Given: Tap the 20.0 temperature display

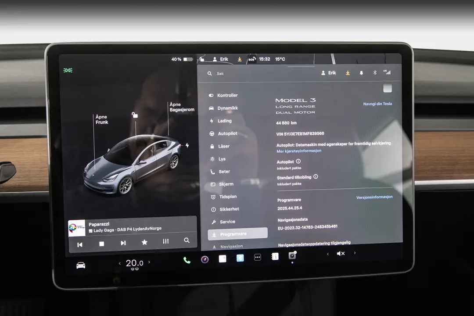Looking at the screenshot, I should (134, 263).
